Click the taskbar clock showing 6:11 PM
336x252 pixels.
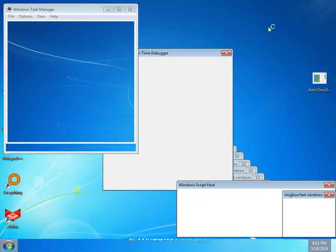pyautogui.click(x=319, y=246)
